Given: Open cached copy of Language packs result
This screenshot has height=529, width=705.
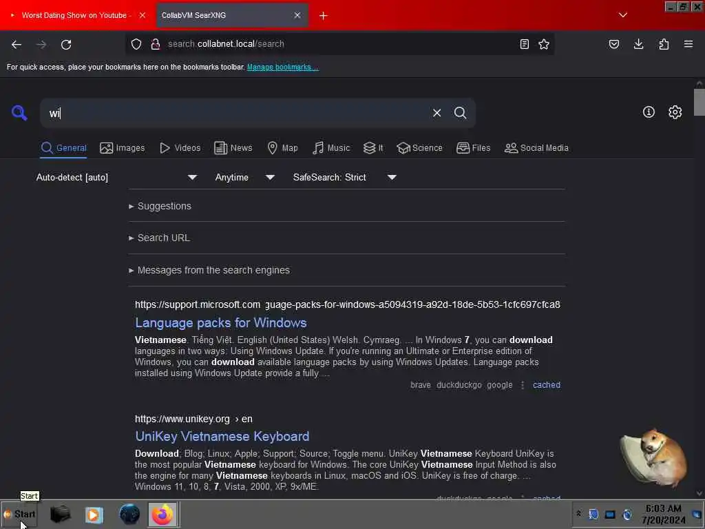Looking at the screenshot, I should pos(546,385).
